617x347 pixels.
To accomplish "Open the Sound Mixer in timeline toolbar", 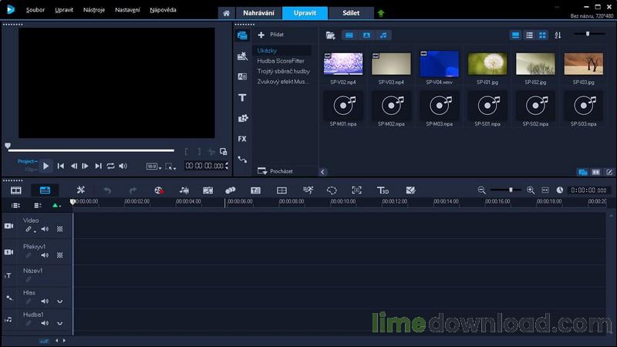I will click(x=184, y=190).
